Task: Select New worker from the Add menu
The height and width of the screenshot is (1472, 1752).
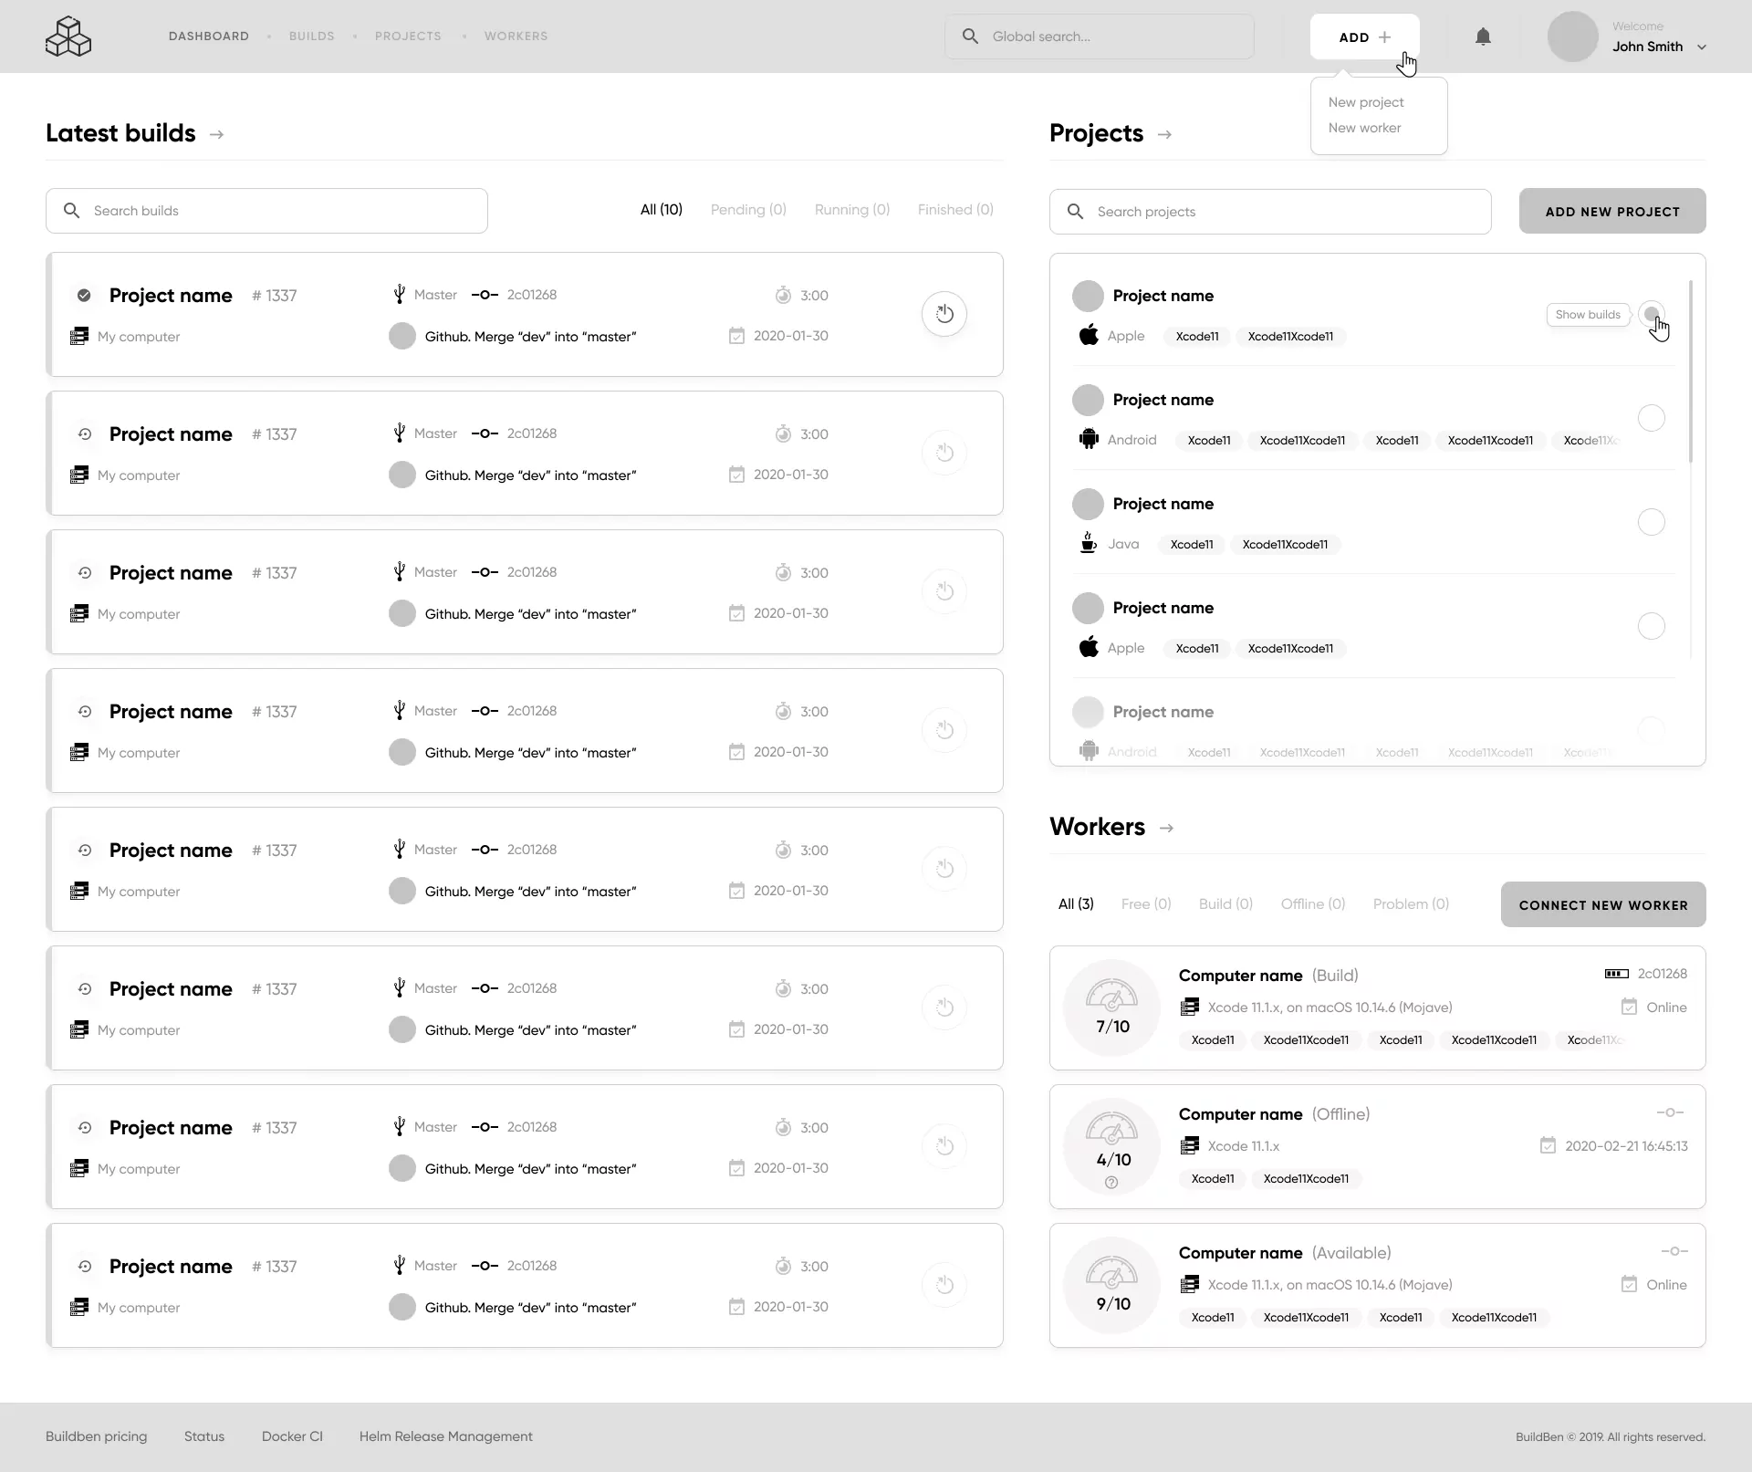Action: [x=1364, y=128]
